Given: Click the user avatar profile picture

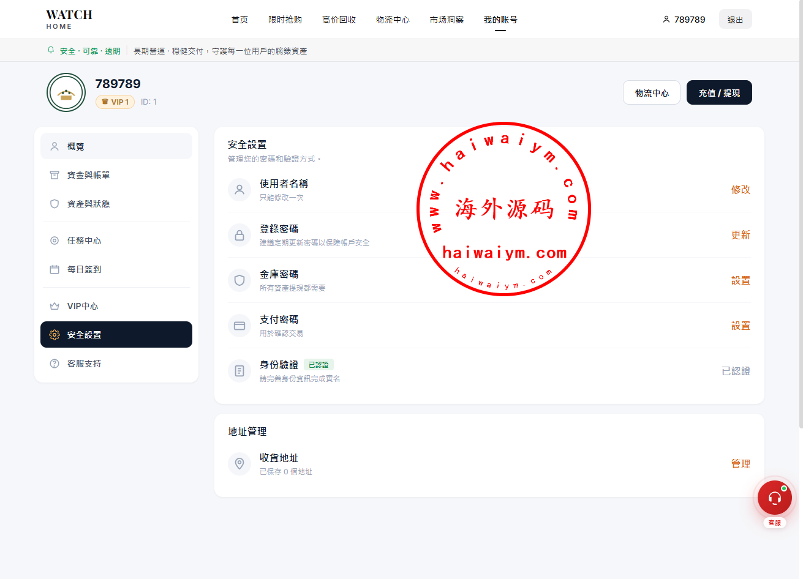Looking at the screenshot, I should point(66,92).
